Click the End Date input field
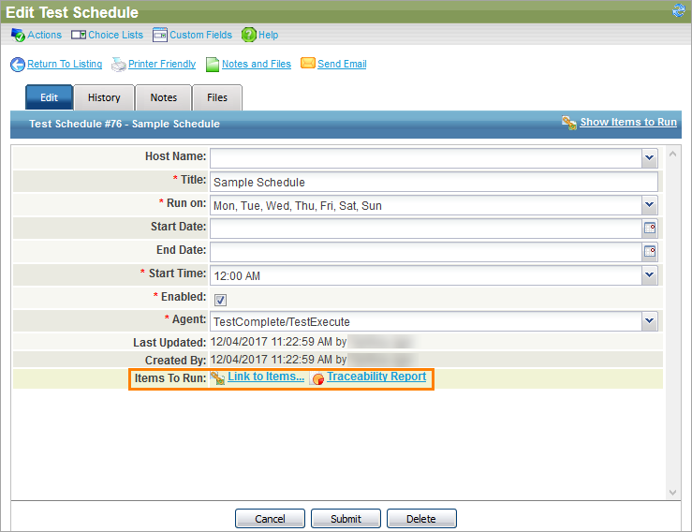The image size is (692, 532). (426, 252)
